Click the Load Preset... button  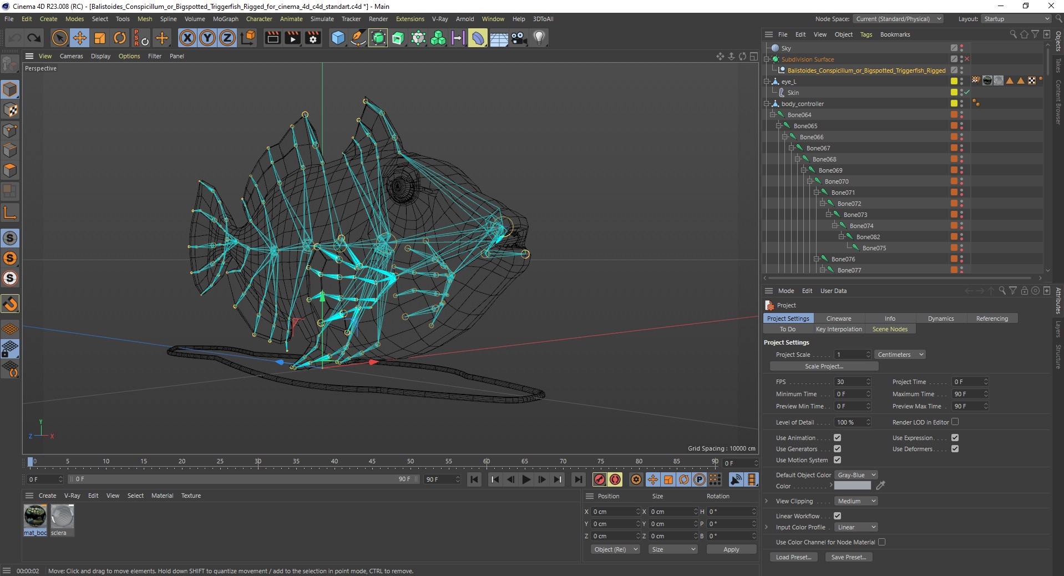click(793, 557)
